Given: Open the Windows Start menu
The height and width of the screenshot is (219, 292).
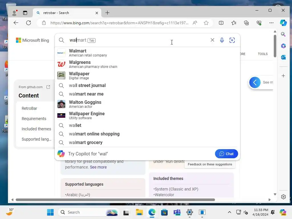Looking at the screenshot, I should [50, 212].
